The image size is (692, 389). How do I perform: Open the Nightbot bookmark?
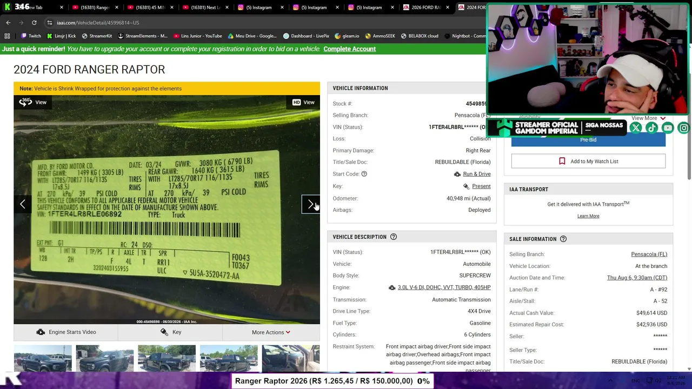click(x=465, y=36)
